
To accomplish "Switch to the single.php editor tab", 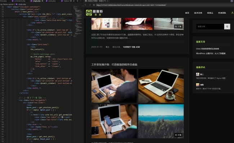I will tap(36, 1).
